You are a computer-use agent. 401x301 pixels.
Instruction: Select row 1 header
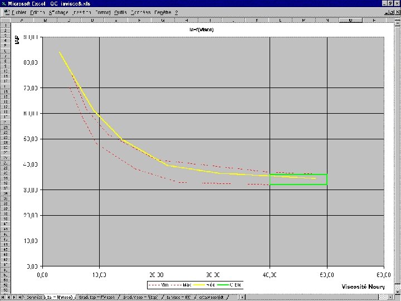(5, 25)
